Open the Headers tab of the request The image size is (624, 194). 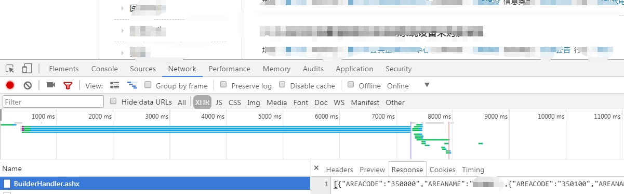tap(339, 170)
